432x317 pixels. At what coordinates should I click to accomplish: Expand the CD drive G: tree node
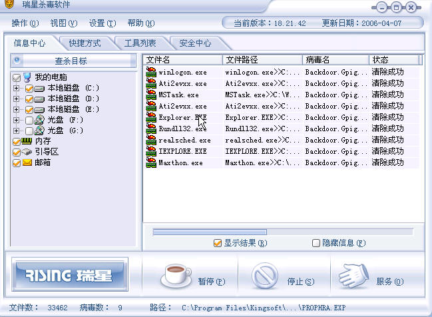16,131
